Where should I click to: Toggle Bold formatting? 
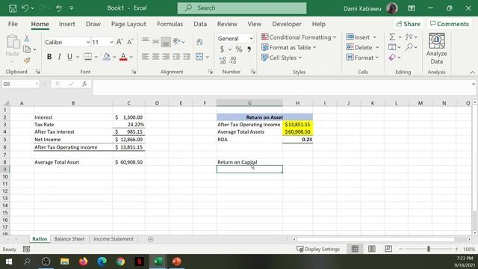click(x=49, y=57)
